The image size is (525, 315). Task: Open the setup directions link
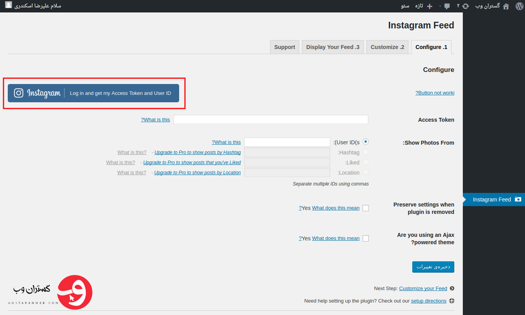429,301
